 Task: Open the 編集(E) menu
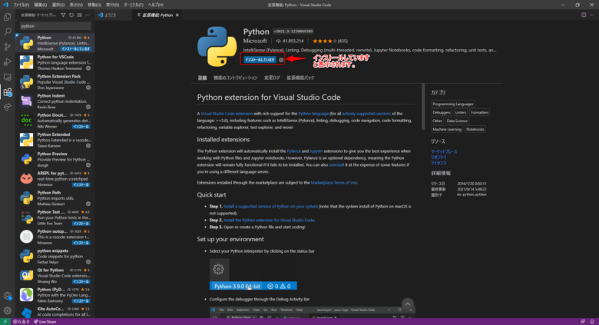pos(40,5)
